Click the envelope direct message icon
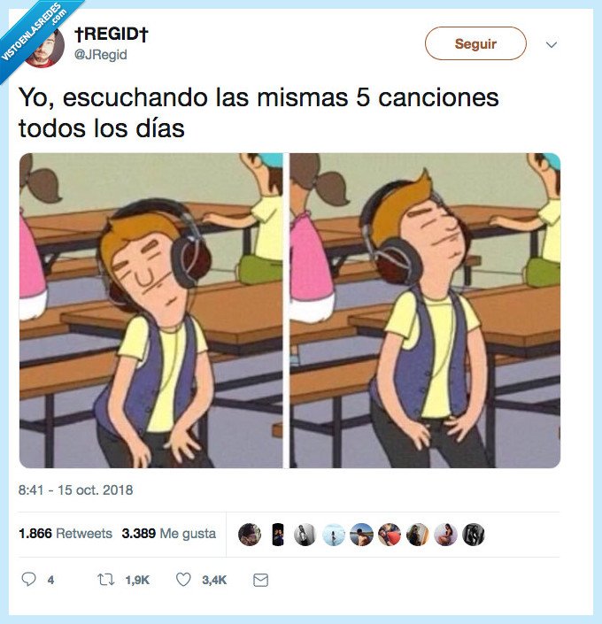 [261, 581]
